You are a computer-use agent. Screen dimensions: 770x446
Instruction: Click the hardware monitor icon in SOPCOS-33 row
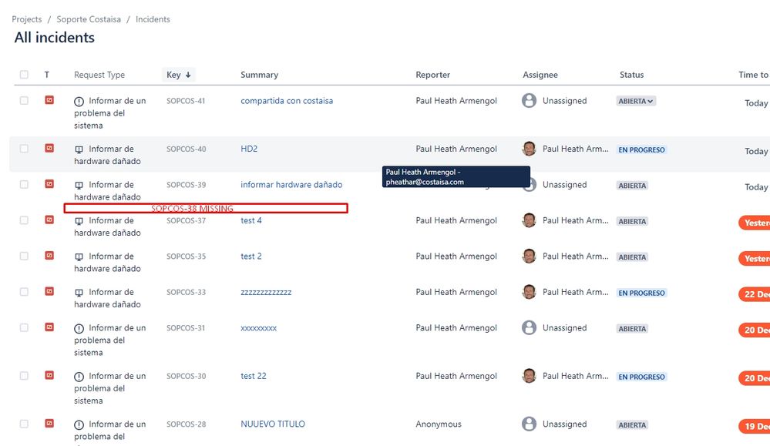coord(79,293)
